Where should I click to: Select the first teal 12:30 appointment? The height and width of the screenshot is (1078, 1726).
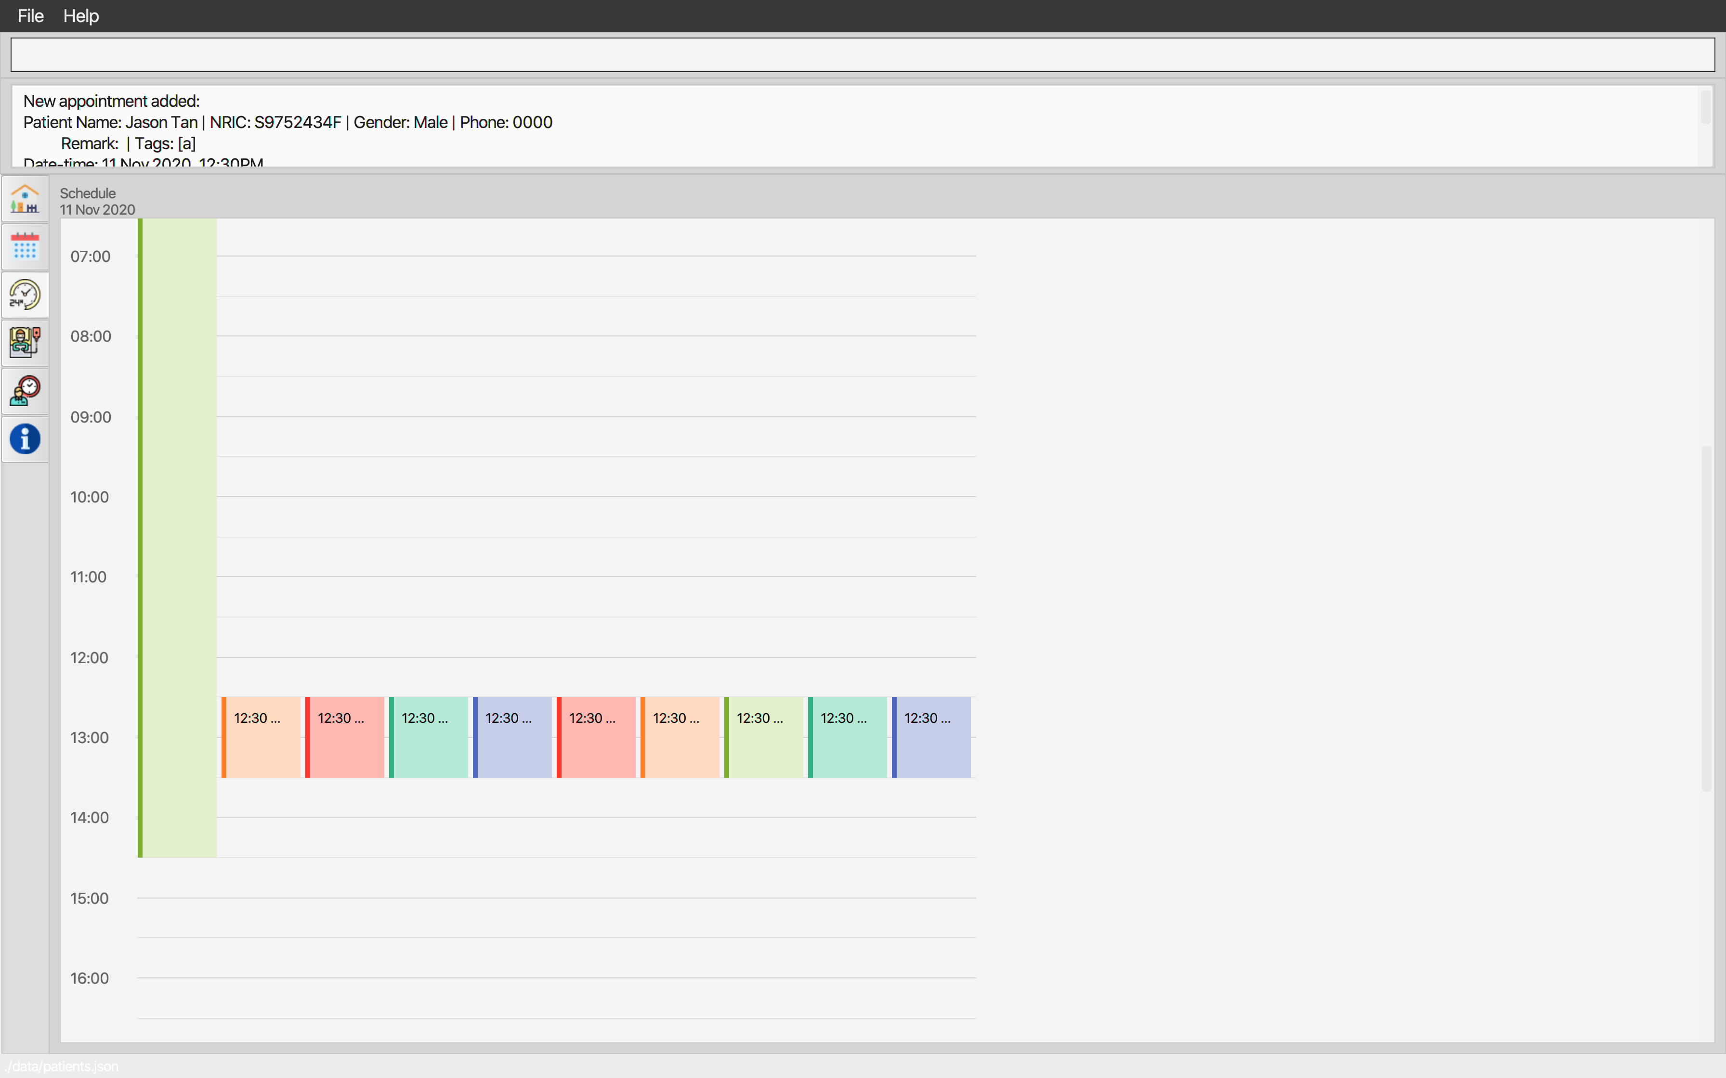(429, 736)
